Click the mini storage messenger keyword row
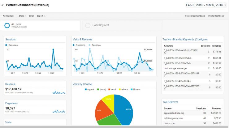This screenshot has width=229, height=128. click(192, 68)
